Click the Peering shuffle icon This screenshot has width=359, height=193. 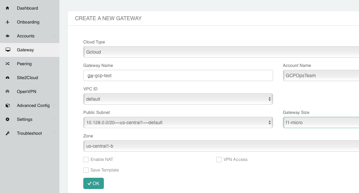(8, 64)
